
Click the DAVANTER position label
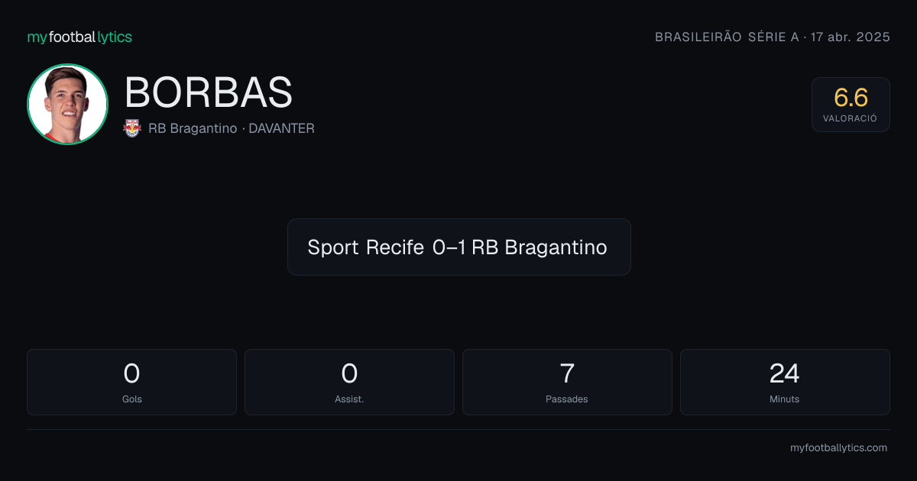click(x=281, y=128)
